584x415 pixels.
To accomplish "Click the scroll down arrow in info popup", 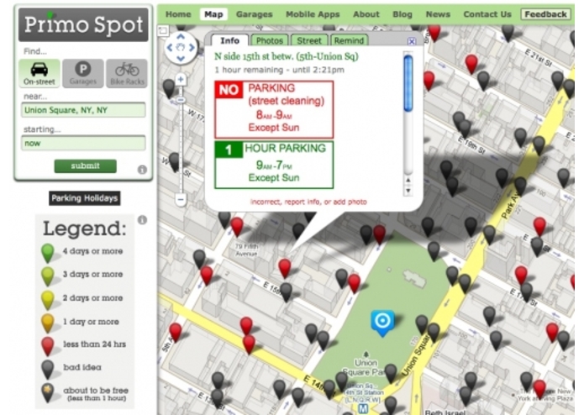I will coord(408,191).
